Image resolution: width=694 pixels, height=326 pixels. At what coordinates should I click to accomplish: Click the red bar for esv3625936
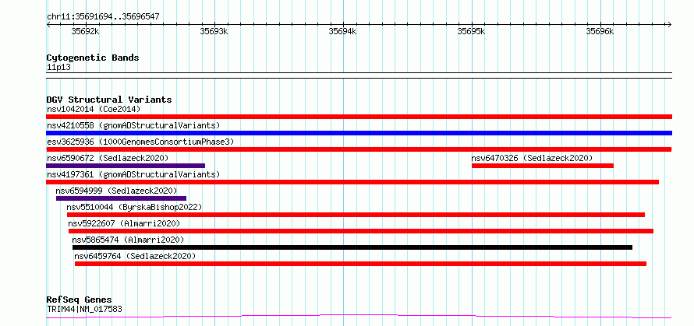(359, 149)
